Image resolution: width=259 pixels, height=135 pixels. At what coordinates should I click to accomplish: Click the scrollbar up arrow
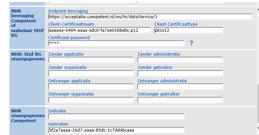[x=258, y=9]
